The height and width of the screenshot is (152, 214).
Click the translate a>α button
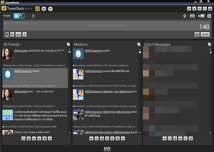18,35
